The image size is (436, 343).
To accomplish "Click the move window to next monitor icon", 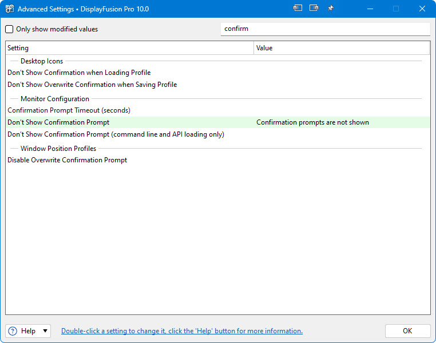I will coord(314,9).
